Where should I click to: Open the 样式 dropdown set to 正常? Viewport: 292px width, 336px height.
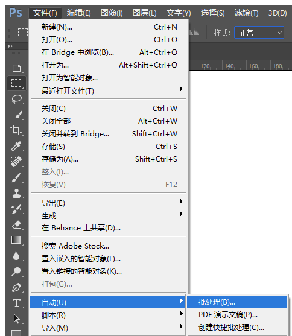point(259,33)
